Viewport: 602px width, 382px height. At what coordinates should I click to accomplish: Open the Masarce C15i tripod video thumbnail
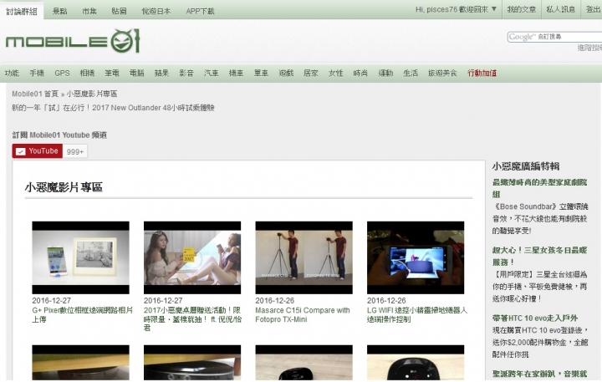pos(304,257)
